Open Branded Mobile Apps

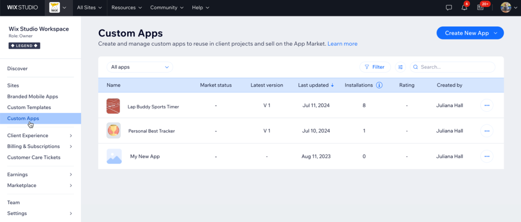coord(33,97)
